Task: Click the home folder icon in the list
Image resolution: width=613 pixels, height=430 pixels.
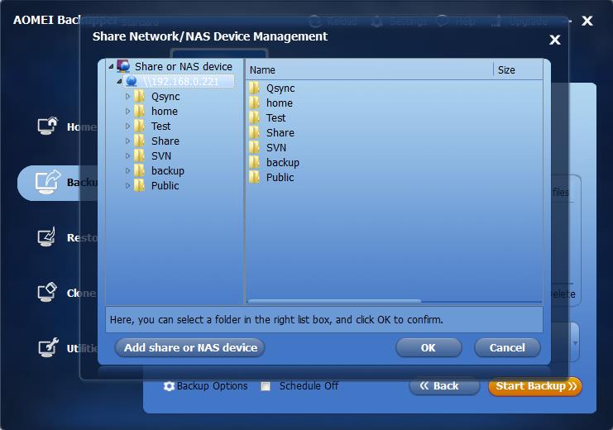Action: [x=254, y=103]
